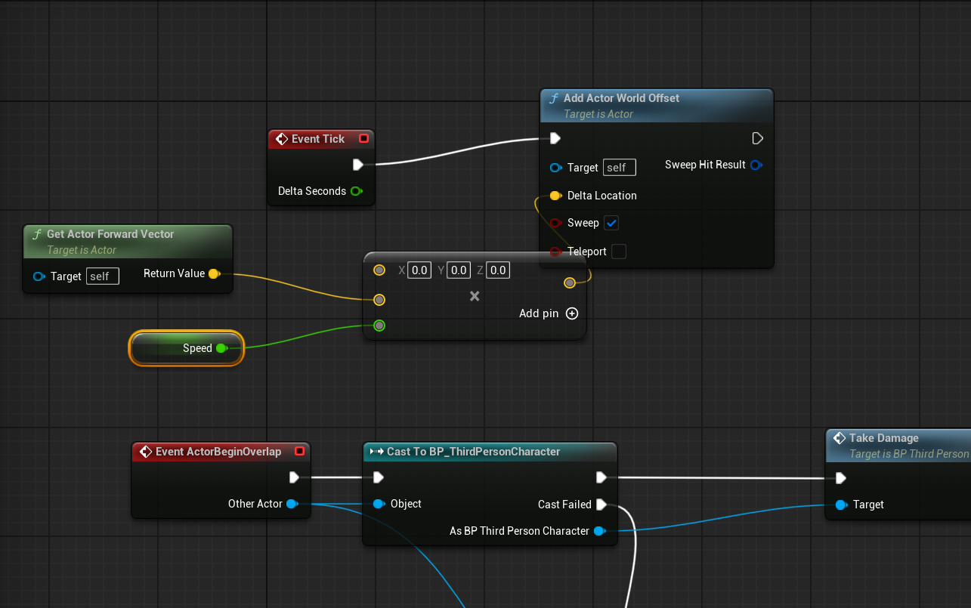Select the Add Actor World Offset node title
The height and width of the screenshot is (608, 971).
[x=621, y=98]
